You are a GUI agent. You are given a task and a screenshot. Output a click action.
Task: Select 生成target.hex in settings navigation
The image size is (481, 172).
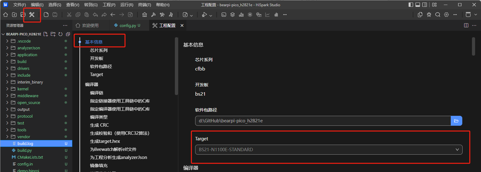(x=105, y=141)
